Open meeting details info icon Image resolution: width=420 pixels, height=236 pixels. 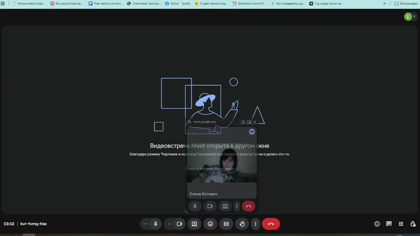point(377,224)
